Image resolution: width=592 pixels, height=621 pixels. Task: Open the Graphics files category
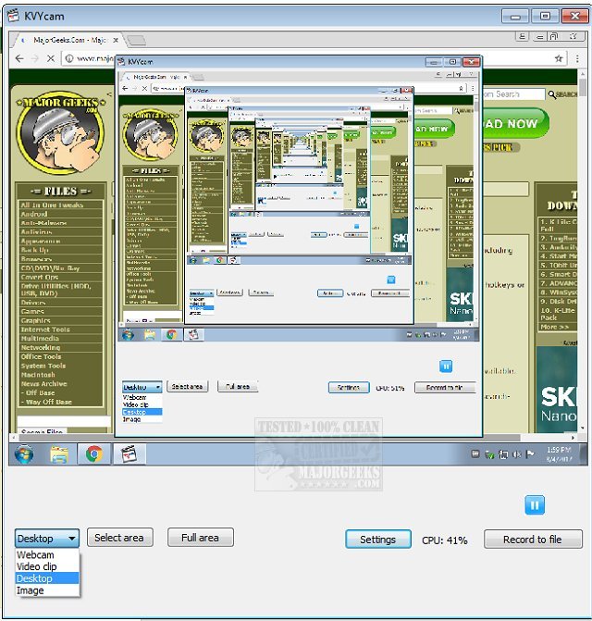36,320
